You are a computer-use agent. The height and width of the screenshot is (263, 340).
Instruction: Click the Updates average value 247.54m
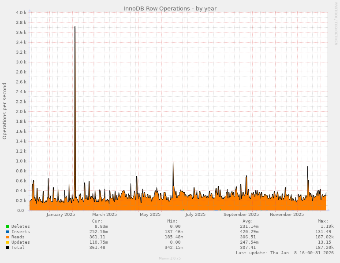[249, 242]
